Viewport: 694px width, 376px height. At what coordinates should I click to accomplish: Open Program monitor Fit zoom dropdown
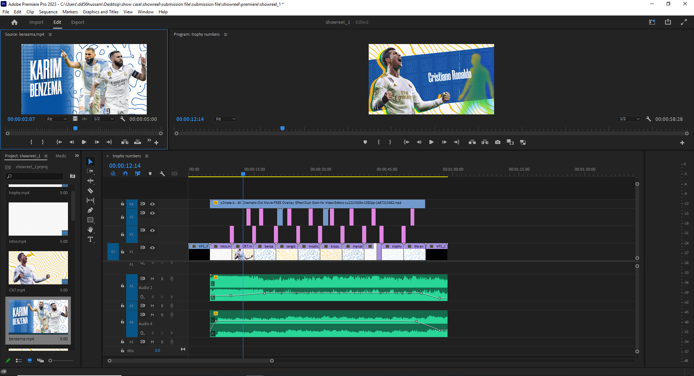(226, 119)
